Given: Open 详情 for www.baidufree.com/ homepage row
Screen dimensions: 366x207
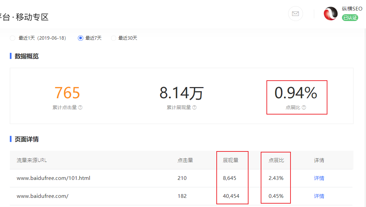Looking at the screenshot, I should (x=319, y=196).
